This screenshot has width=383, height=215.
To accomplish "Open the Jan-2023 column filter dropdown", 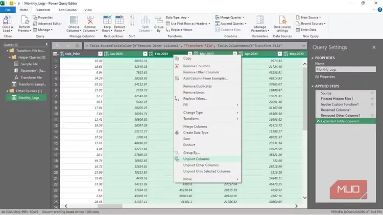I will click(x=145, y=54).
